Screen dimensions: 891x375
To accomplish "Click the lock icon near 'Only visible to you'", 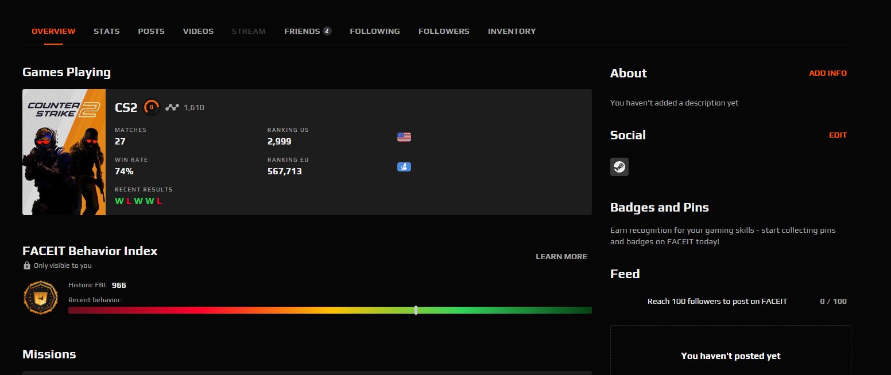I will tap(26, 265).
